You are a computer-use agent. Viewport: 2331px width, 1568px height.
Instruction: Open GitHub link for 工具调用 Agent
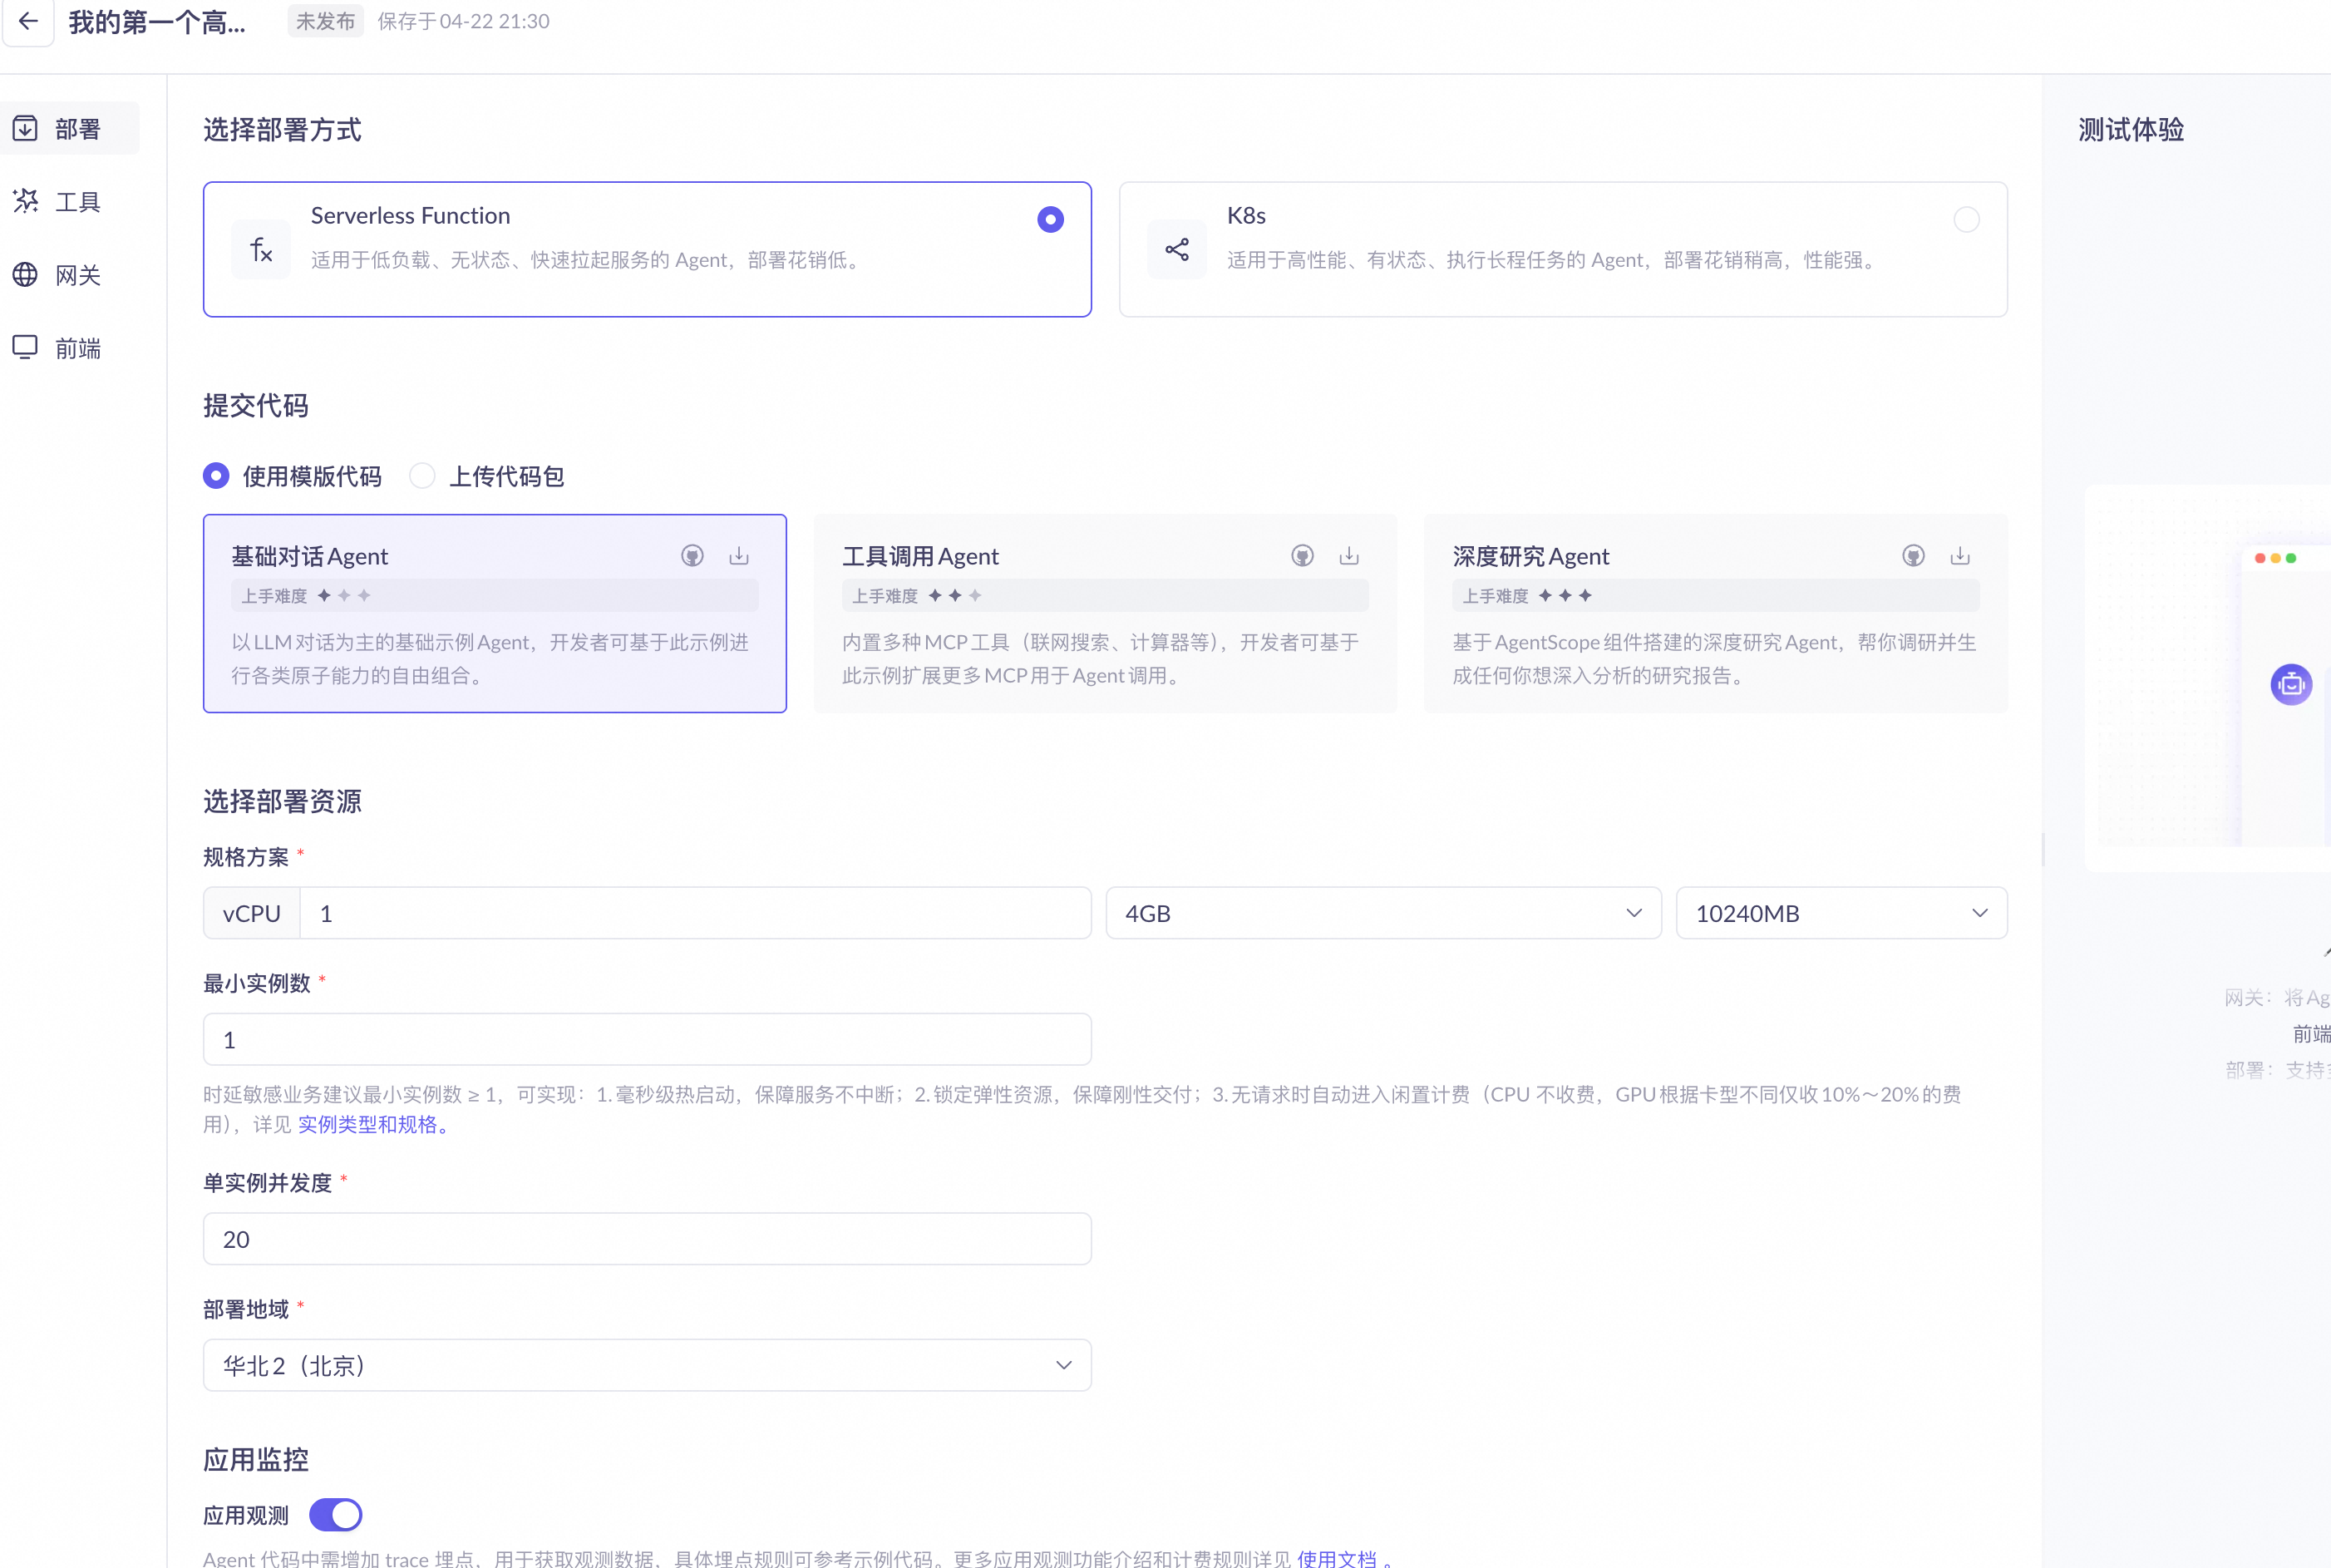coord(1302,556)
